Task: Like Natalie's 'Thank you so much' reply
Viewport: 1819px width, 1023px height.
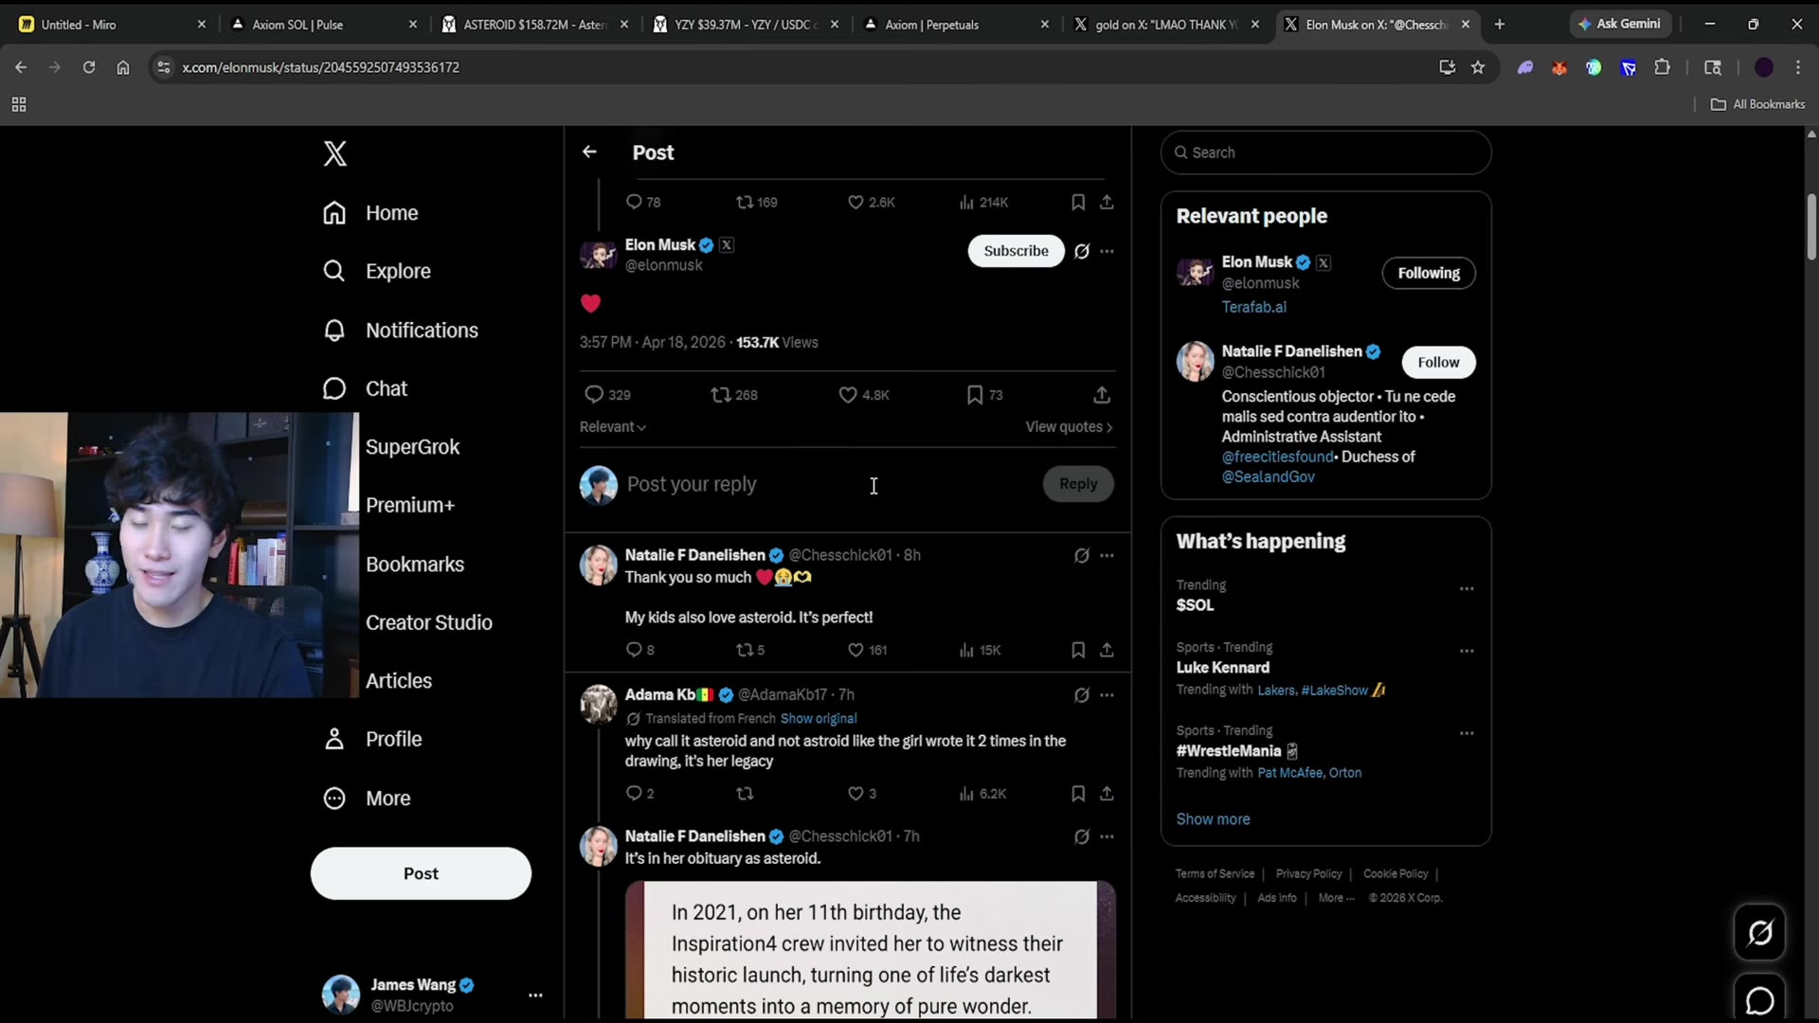Action: coord(855,650)
